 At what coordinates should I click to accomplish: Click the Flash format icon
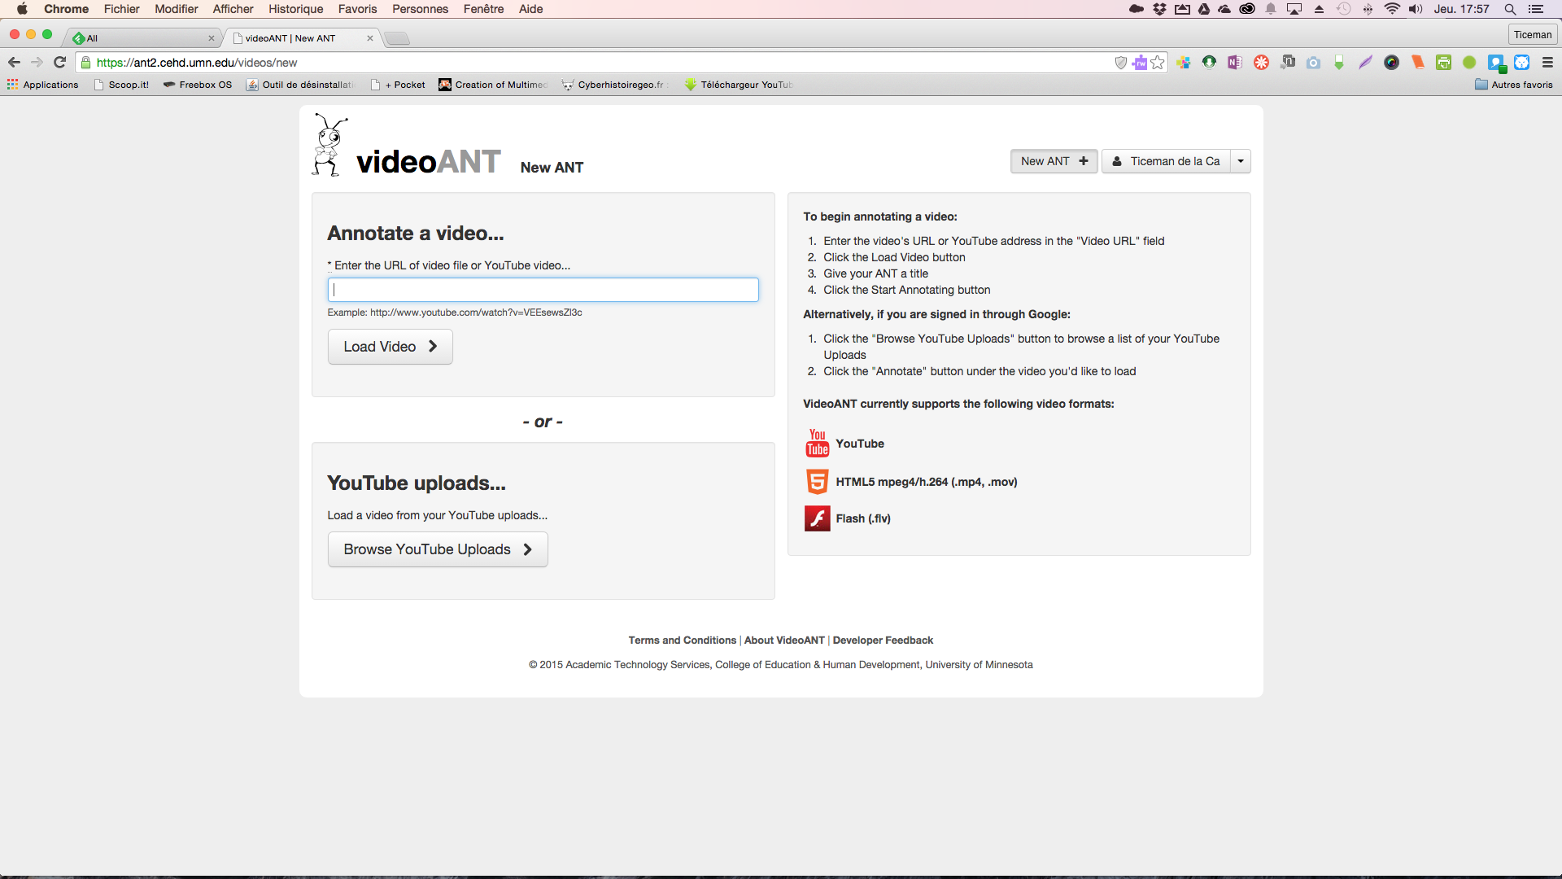click(x=817, y=518)
